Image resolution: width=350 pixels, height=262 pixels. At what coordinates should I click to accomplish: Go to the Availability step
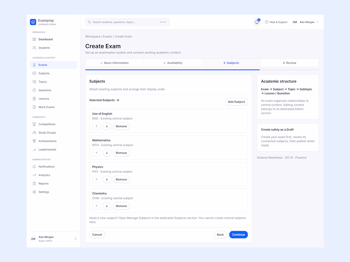(173, 63)
